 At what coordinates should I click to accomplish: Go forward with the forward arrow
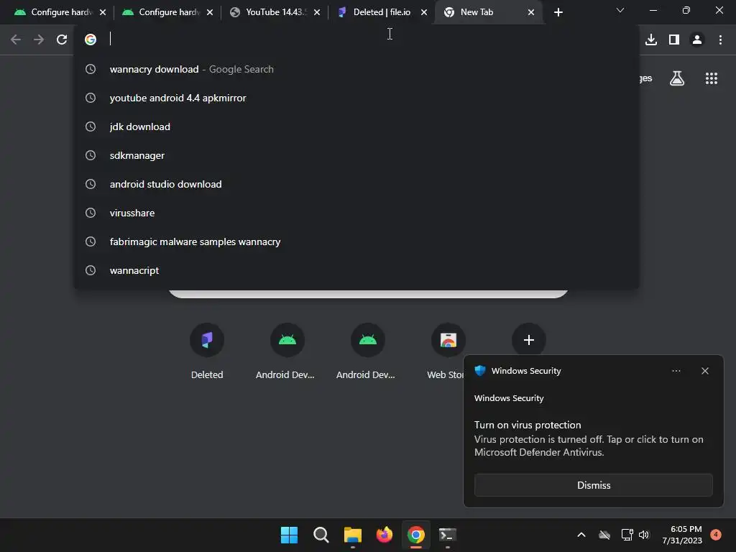pos(39,40)
